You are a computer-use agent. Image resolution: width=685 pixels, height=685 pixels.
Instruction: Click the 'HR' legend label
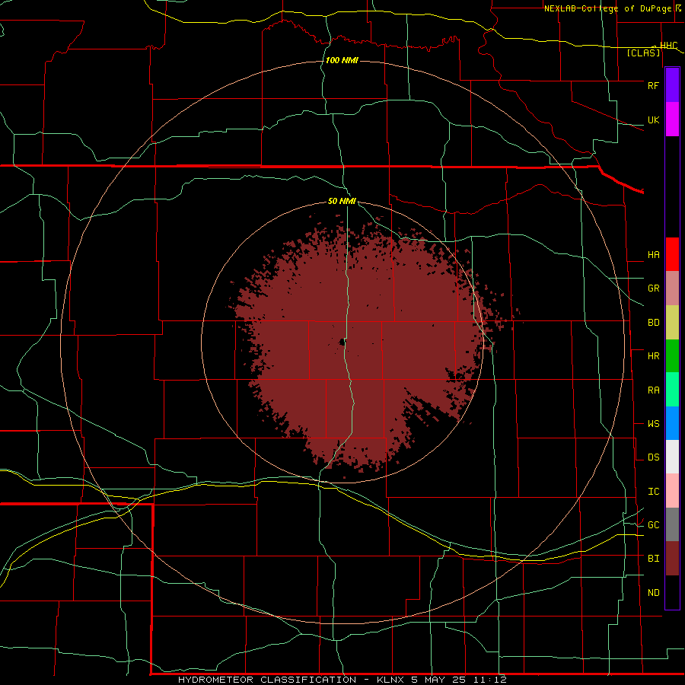tap(653, 356)
